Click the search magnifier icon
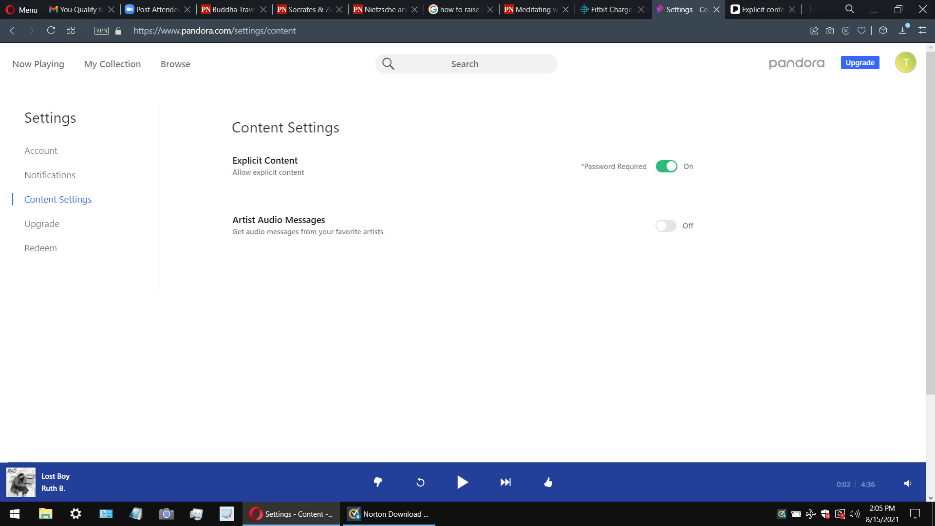 [388, 64]
